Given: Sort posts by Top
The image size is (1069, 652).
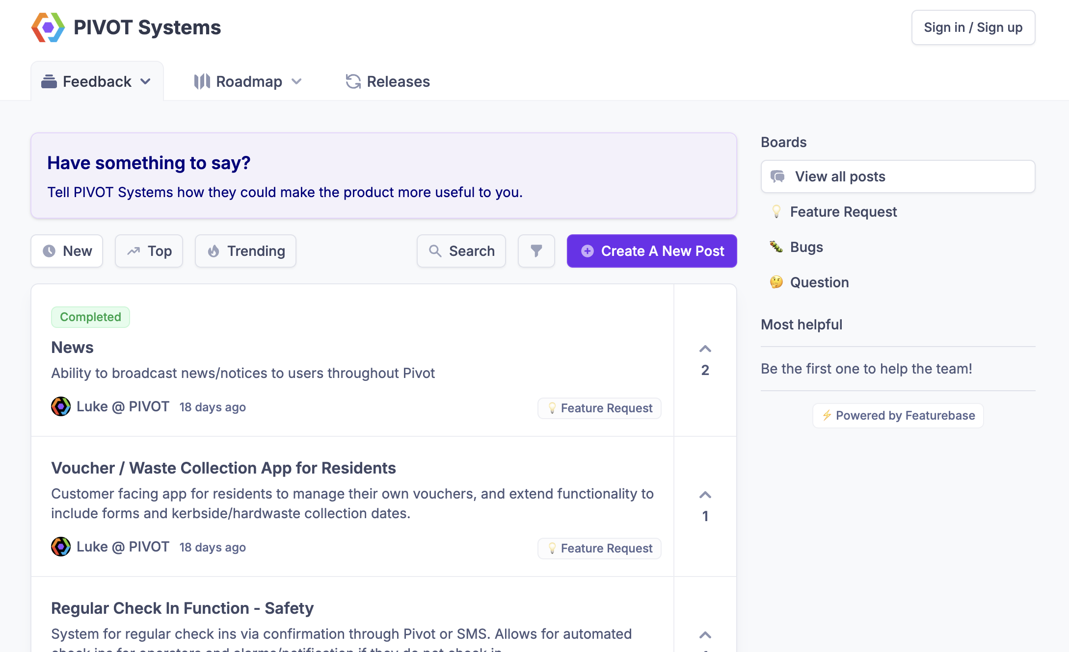Looking at the screenshot, I should (149, 251).
